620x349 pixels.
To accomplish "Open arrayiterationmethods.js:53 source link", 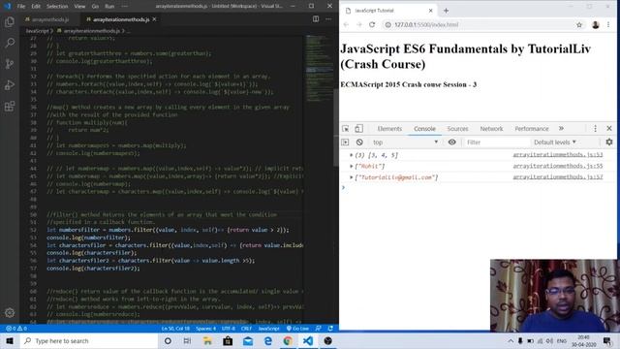I will [x=558, y=155].
